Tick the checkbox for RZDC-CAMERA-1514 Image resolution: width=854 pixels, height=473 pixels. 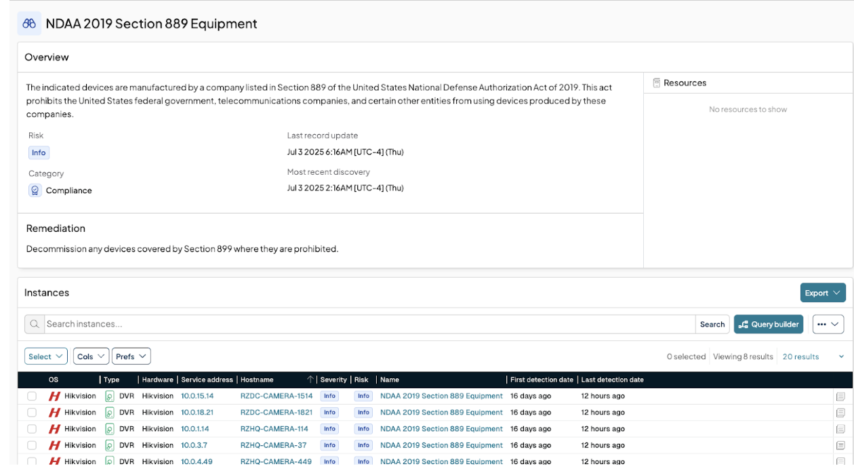tap(32, 396)
